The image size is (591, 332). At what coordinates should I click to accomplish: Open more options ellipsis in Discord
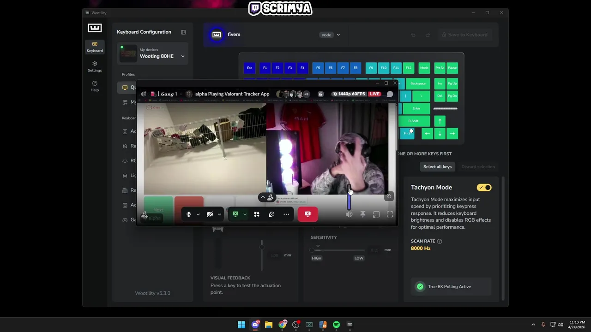tap(286, 214)
